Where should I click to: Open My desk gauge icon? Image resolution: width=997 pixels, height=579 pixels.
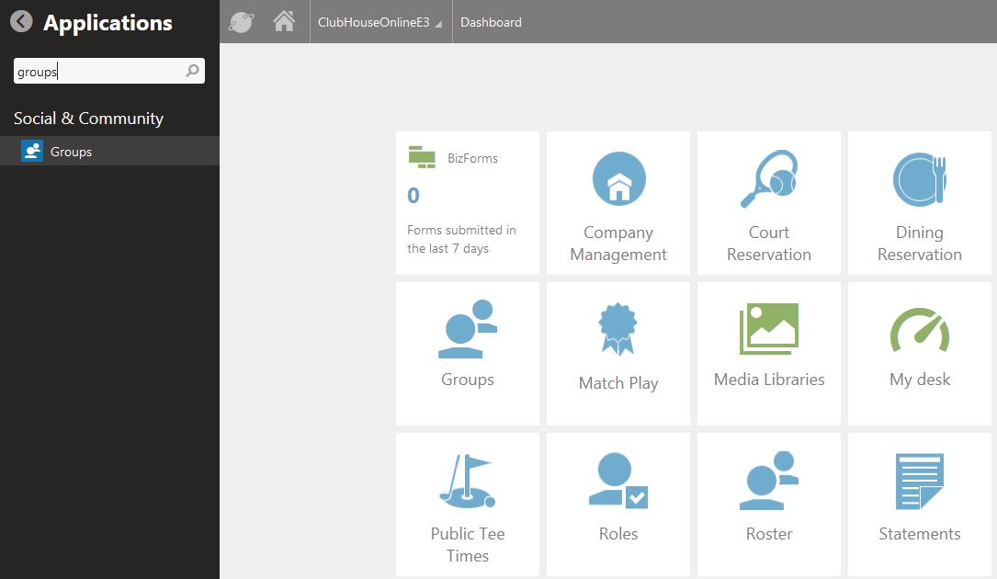[920, 330]
